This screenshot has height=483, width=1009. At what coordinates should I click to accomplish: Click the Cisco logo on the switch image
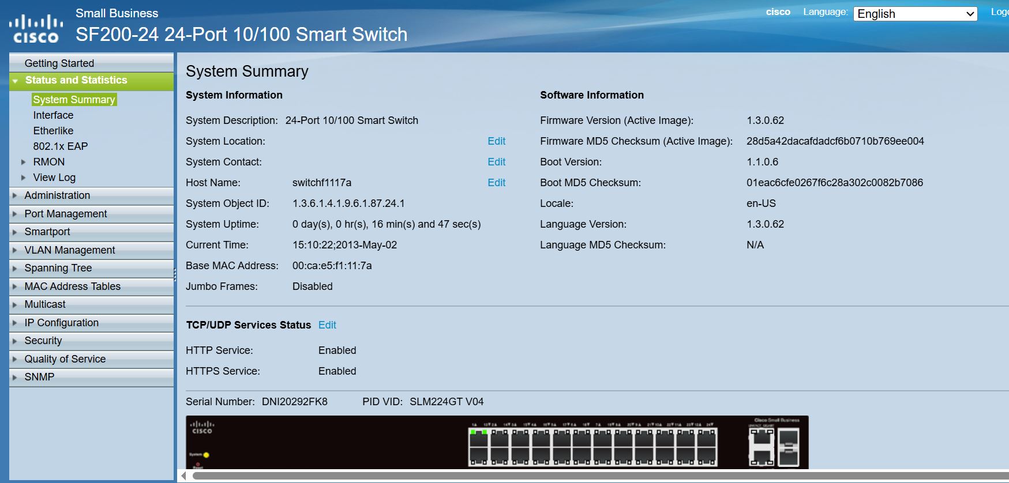(x=202, y=428)
